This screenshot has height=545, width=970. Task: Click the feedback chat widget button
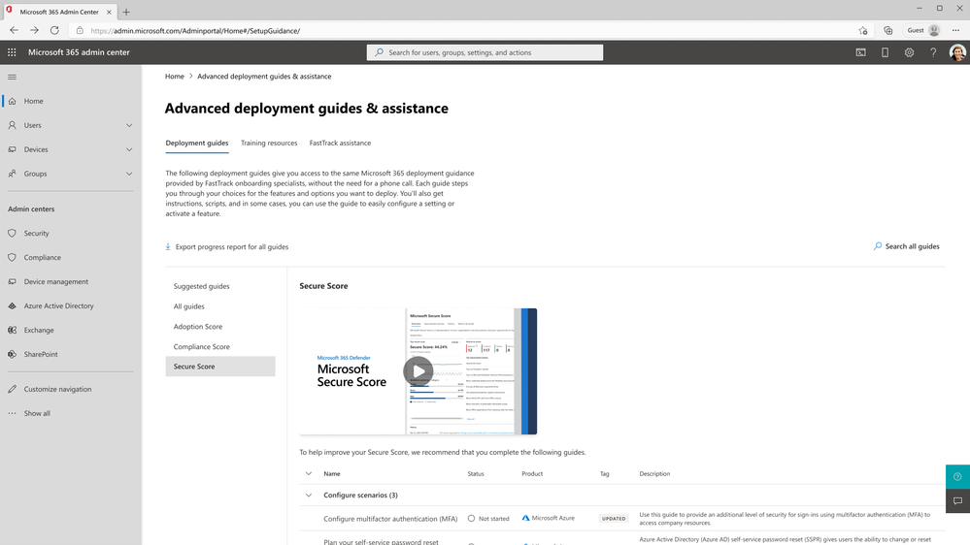point(957,501)
